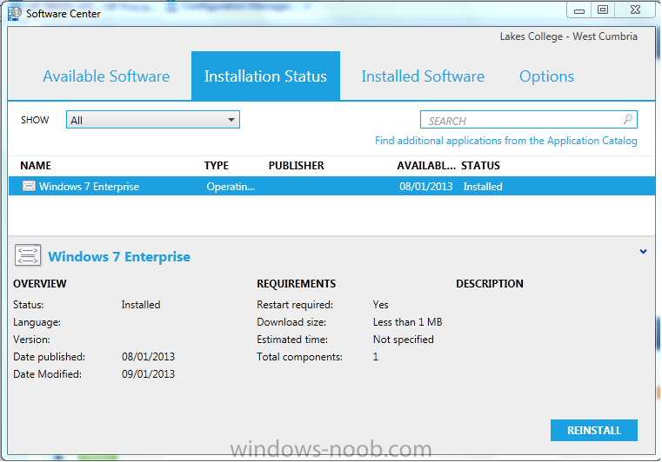Viewport: 662px width, 462px height.
Task: Open the Installed Software tab
Action: [423, 76]
